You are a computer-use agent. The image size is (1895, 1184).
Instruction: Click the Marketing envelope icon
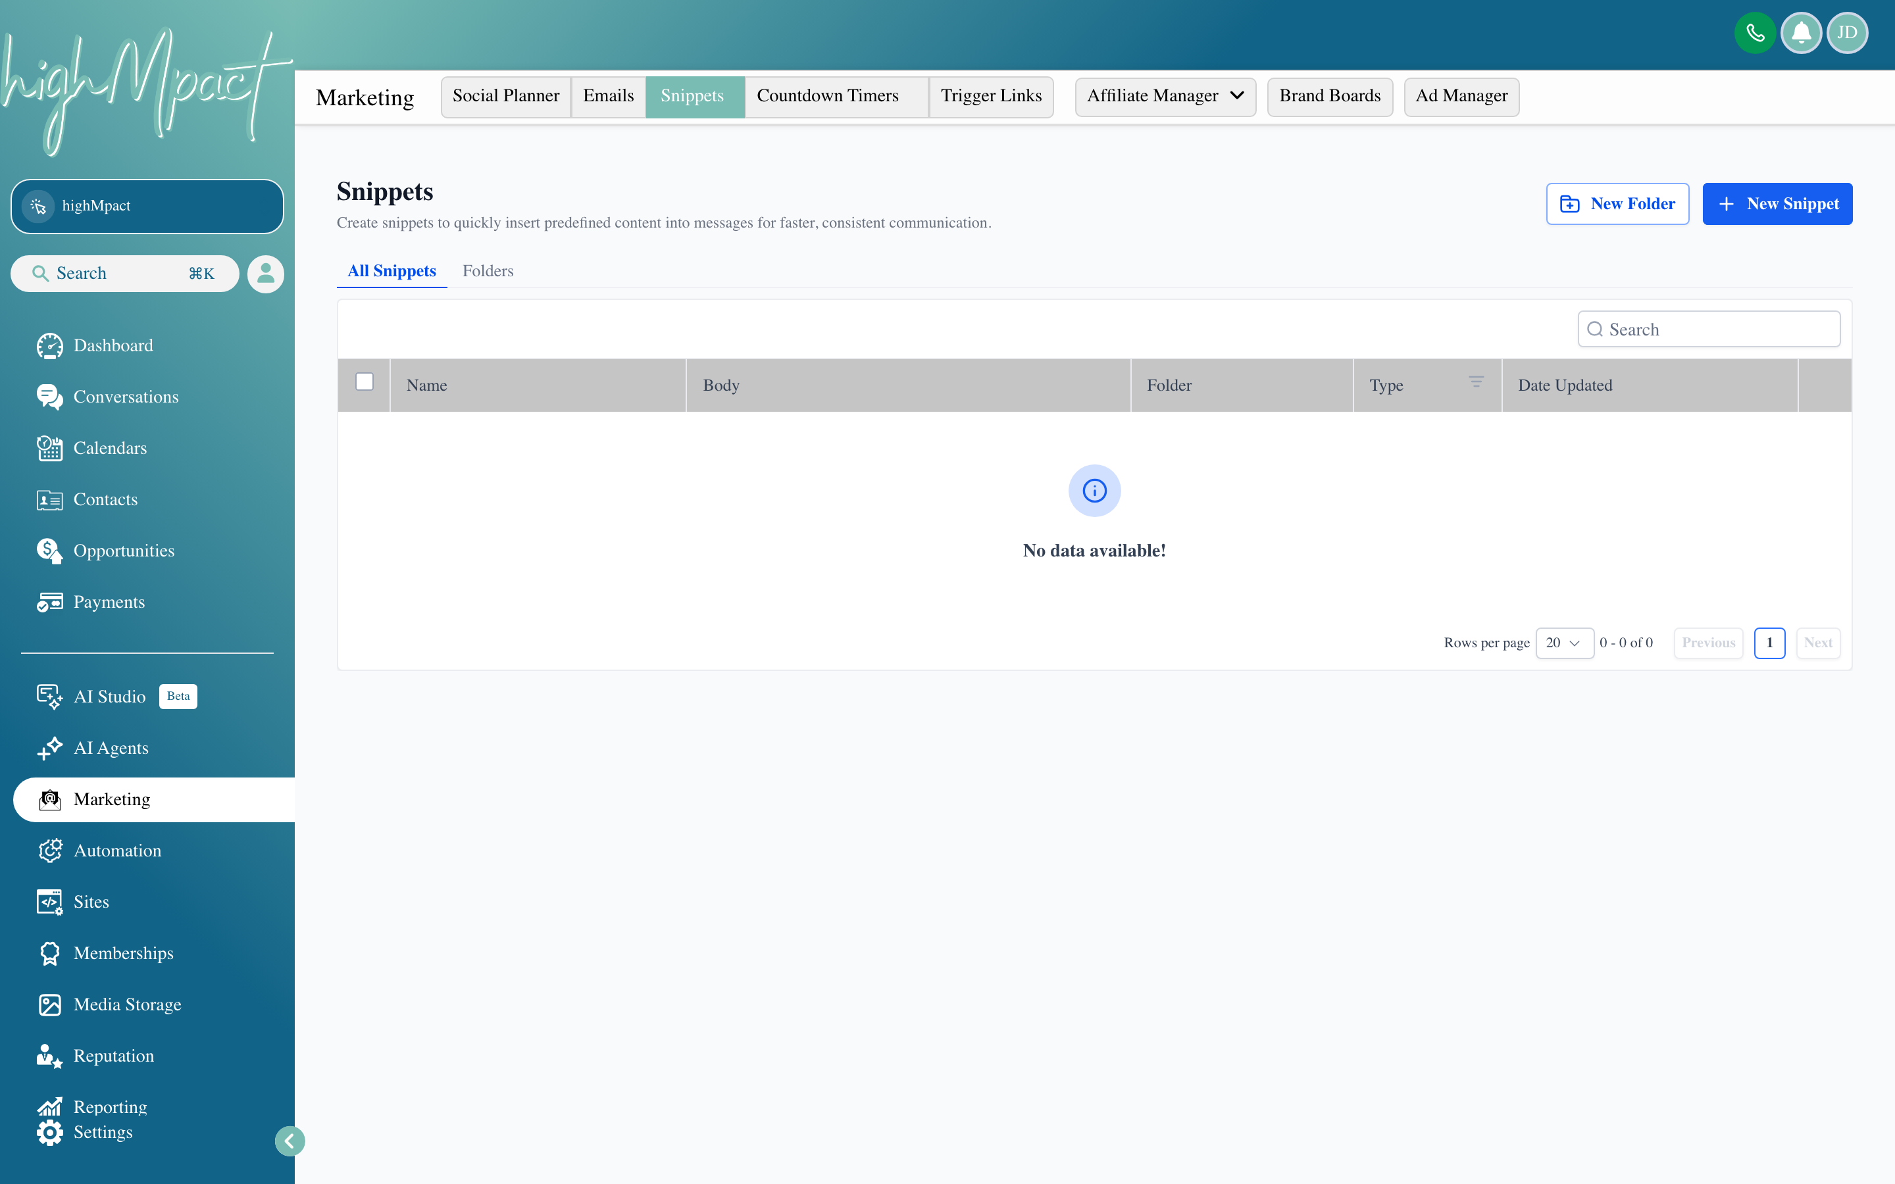coord(49,799)
